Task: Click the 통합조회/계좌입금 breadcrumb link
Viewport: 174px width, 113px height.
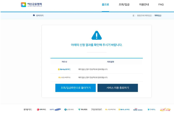Action: click(144, 15)
